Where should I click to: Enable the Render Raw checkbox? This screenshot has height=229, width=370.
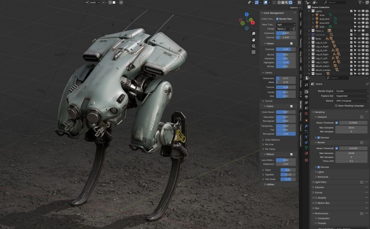[277, 19]
